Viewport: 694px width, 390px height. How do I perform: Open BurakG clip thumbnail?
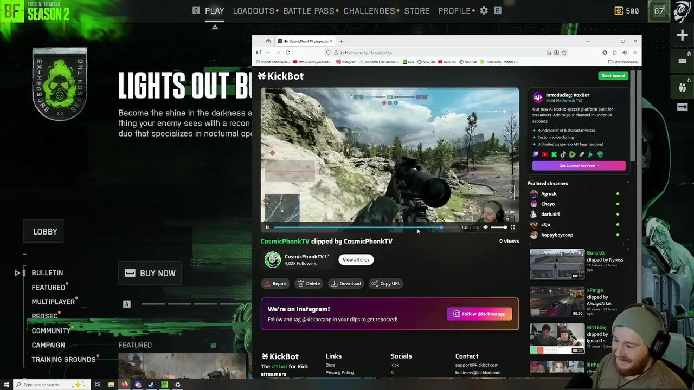557,264
